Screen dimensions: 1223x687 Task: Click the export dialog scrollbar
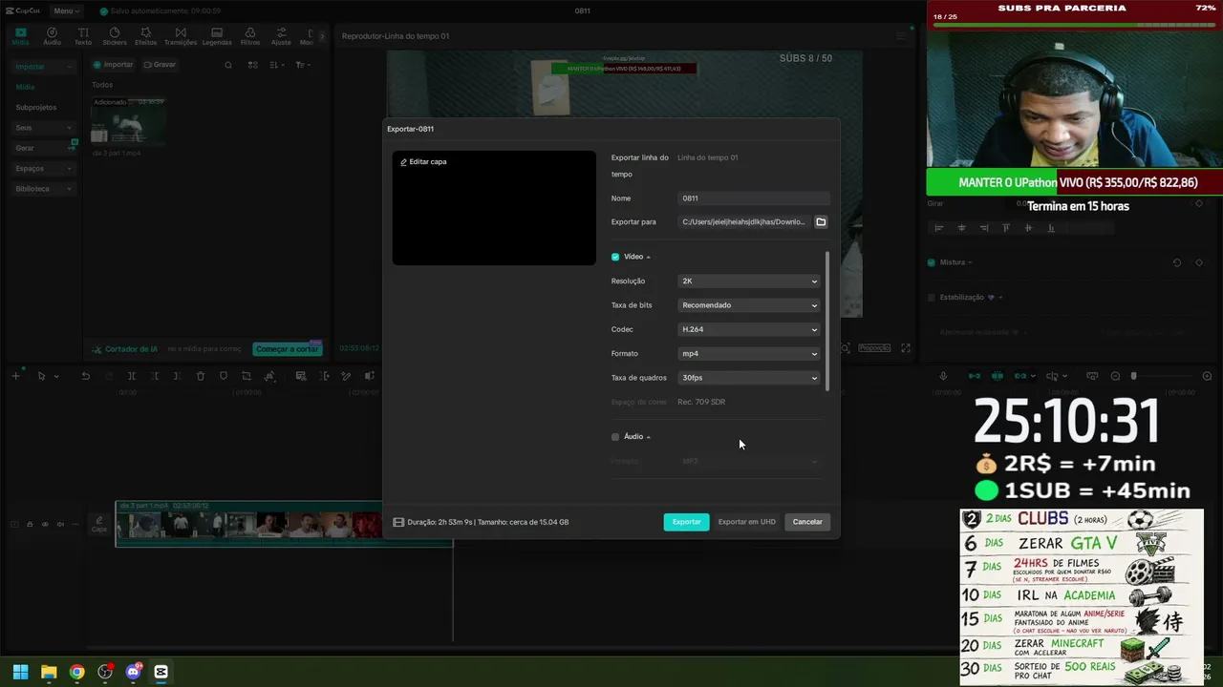827,321
